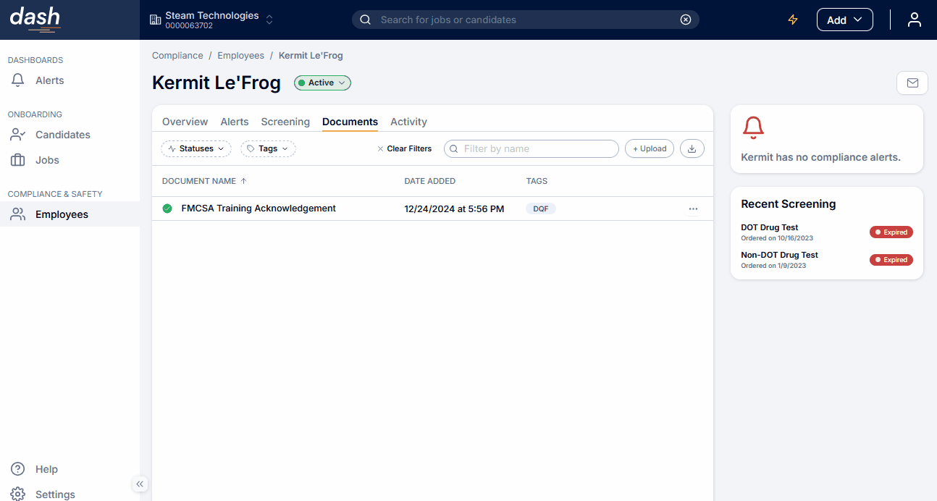Click the lightning bolt quick actions icon
The width and height of the screenshot is (937, 501).
(793, 20)
